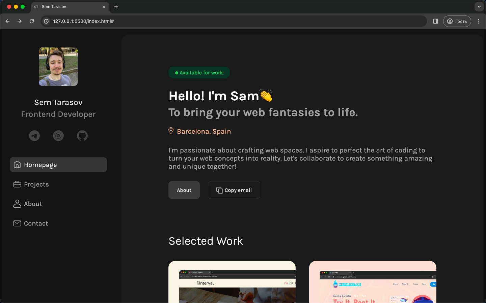This screenshot has height=303, width=486.
Task: Open the Гость profile menu
Action: [x=457, y=21]
